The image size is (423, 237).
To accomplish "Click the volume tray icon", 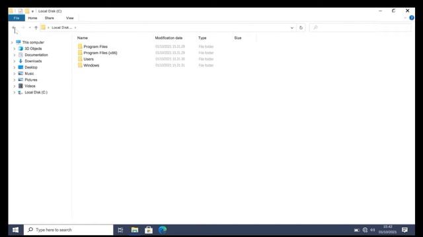I will click(373, 230).
